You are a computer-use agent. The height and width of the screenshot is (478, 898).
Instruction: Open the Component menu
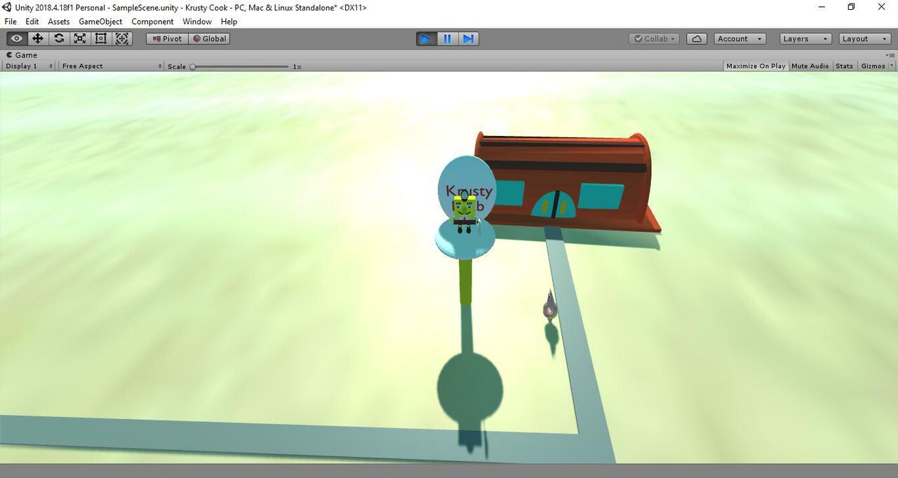click(152, 22)
